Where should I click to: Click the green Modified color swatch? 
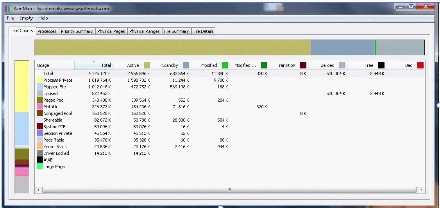click(x=225, y=65)
